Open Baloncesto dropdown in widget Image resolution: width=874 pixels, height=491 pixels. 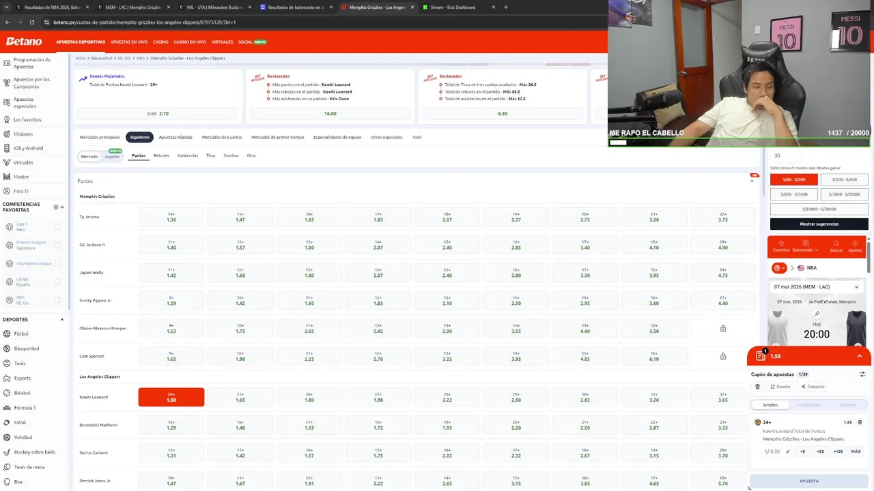tap(805, 245)
